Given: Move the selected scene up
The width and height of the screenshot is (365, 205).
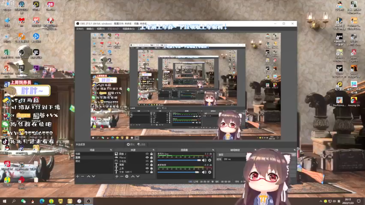Looking at the screenshot, I should pyautogui.click(x=89, y=176).
